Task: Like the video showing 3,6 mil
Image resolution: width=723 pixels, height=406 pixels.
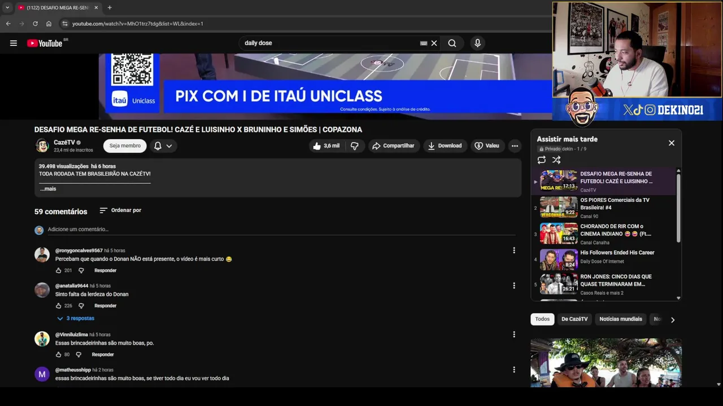Action: (x=326, y=146)
